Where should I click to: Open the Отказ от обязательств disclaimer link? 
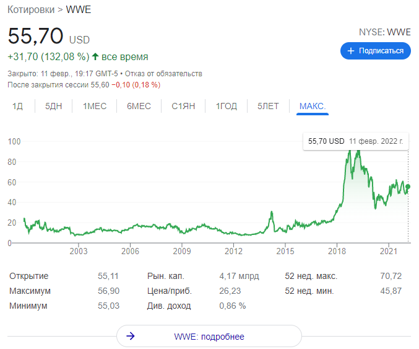pos(163,74)
